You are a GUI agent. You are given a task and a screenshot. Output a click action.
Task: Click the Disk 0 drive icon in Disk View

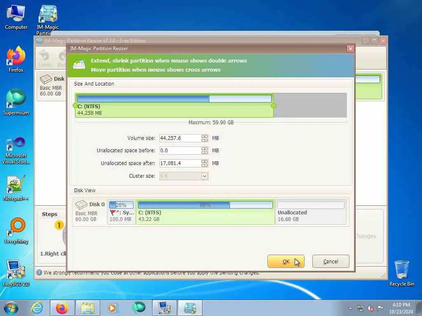point(81,205)
